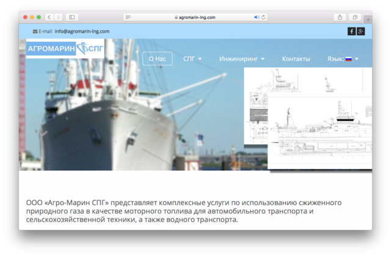The image size is (391, 257).
Task: Show the Safari sidebar
Action: tap(72, 17)
